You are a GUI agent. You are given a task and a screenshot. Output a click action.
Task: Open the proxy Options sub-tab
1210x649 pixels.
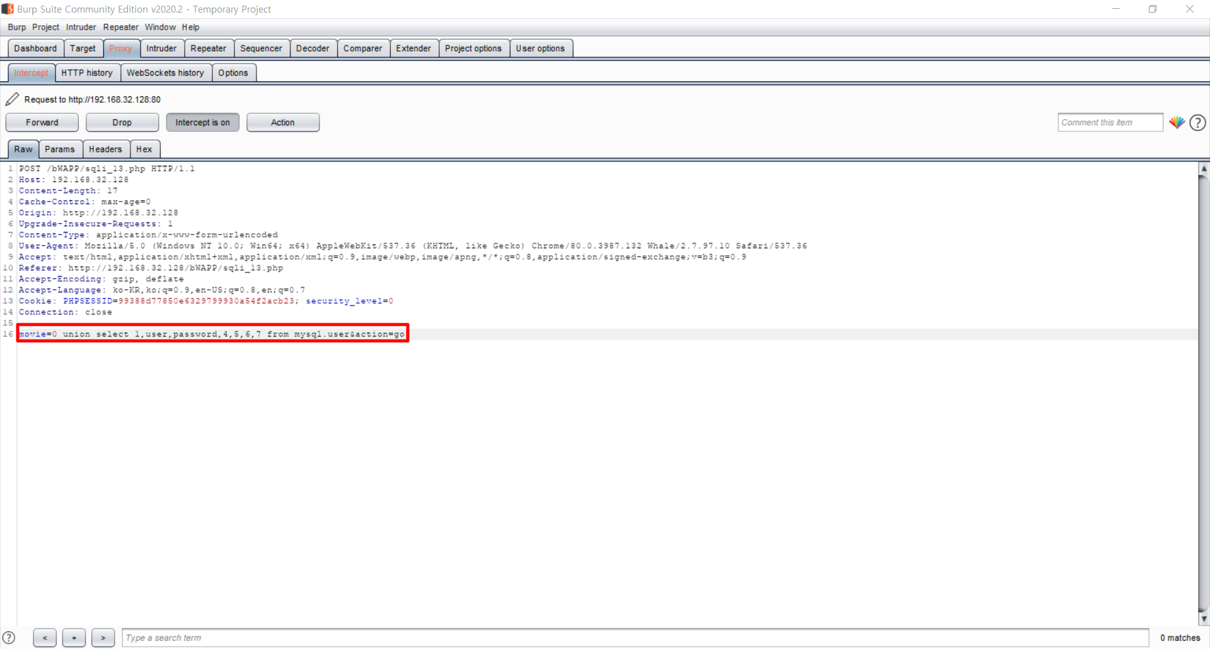234,73
